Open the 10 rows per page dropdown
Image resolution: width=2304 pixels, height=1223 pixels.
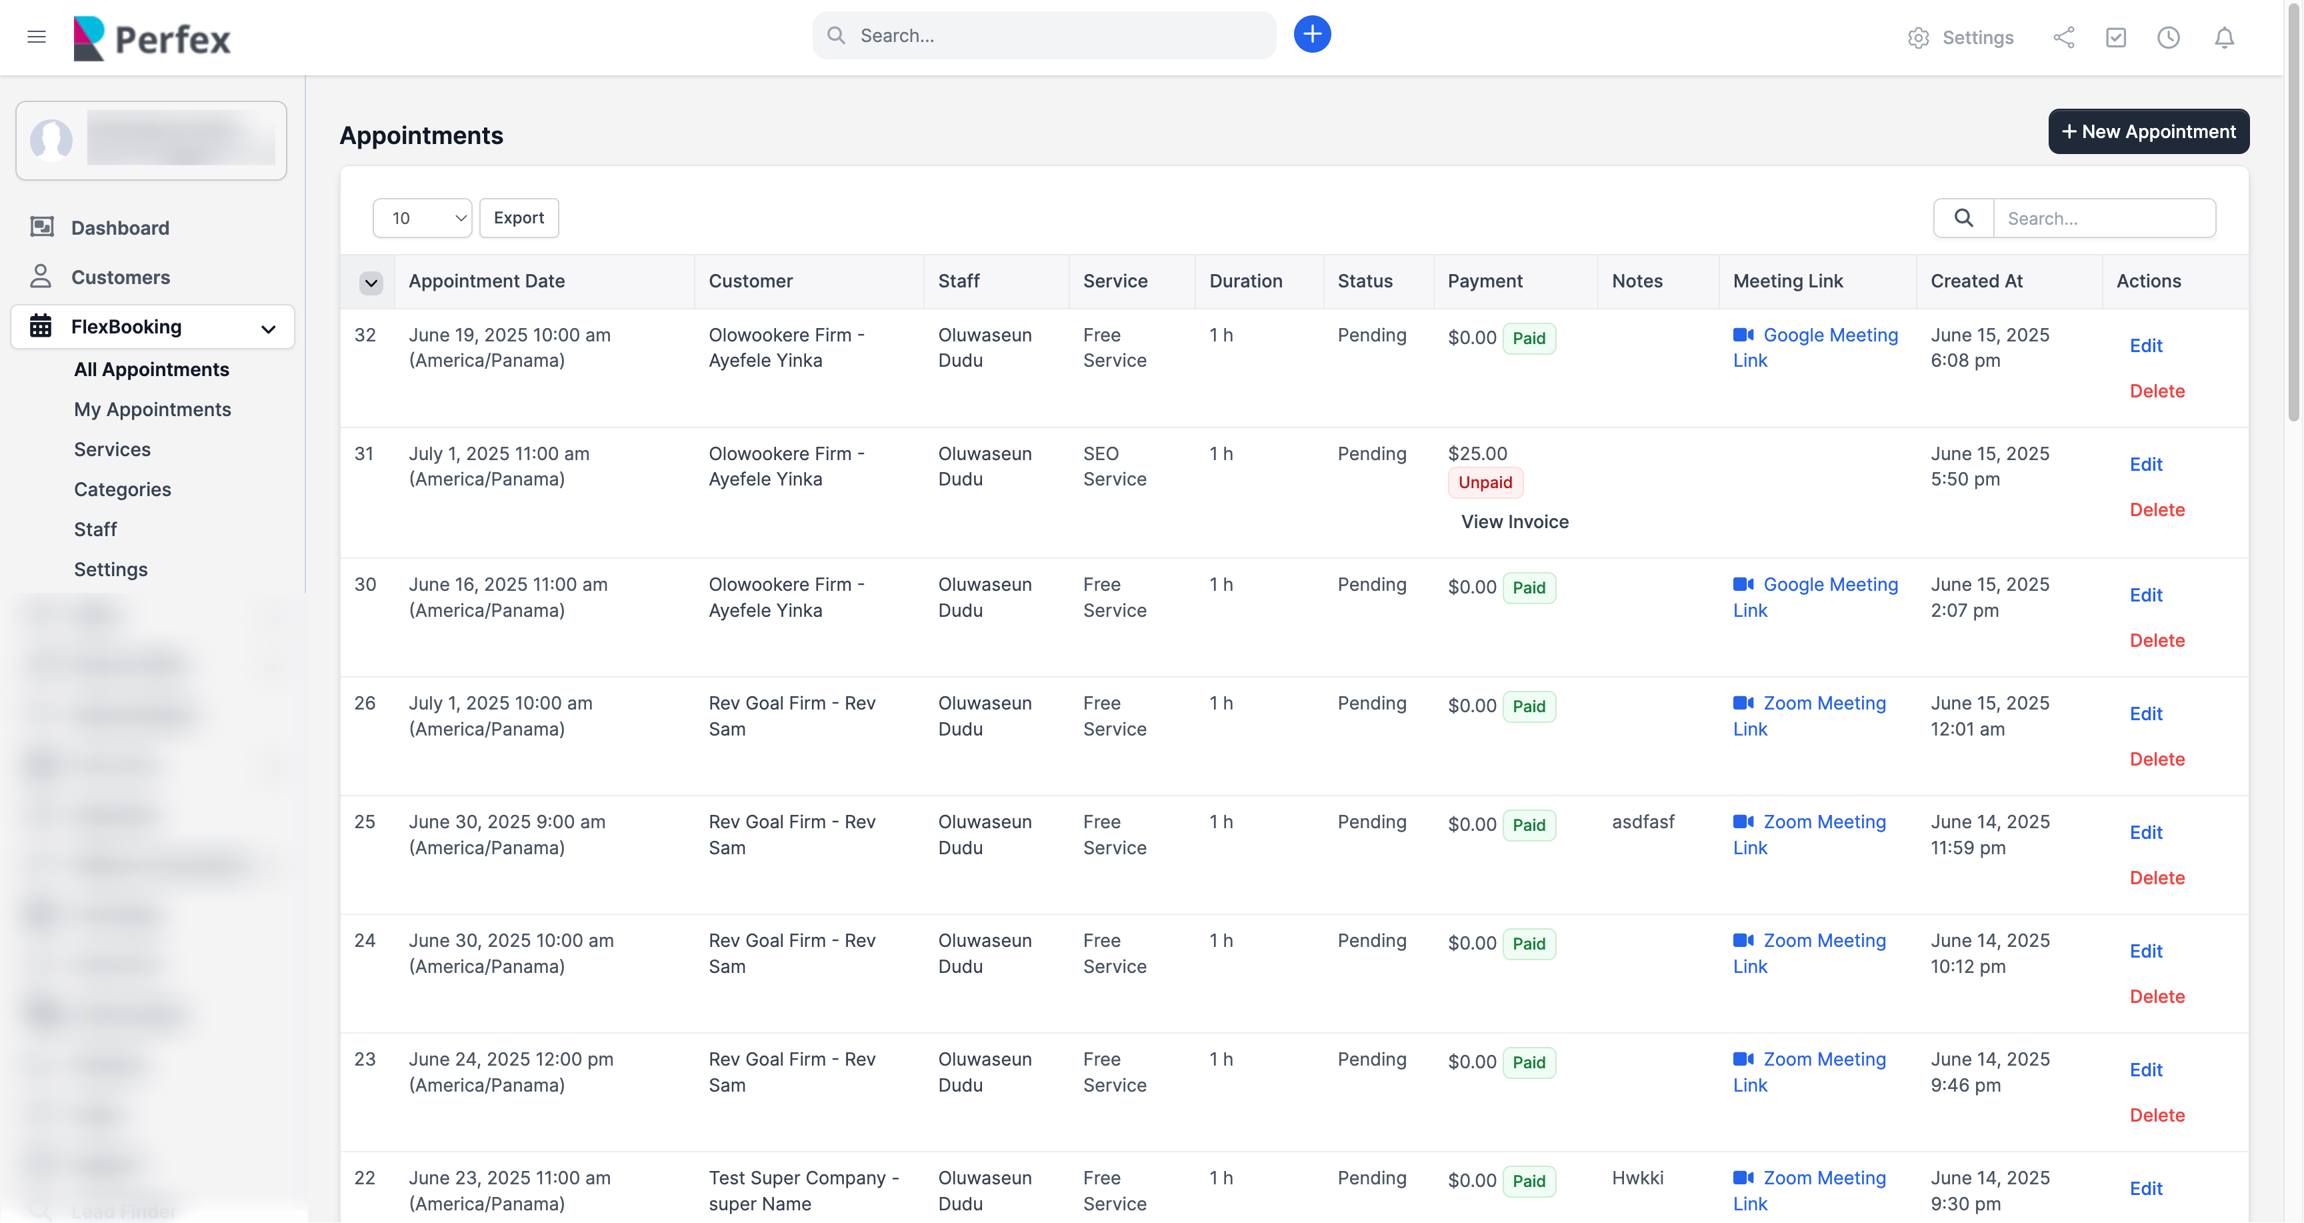click(422, 218)
